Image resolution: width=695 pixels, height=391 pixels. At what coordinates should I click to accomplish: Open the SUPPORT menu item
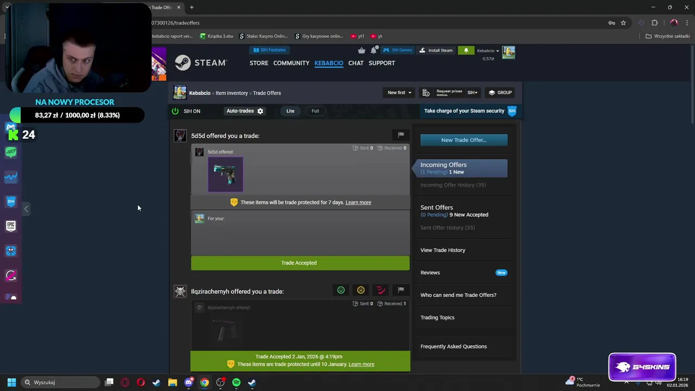382,63
